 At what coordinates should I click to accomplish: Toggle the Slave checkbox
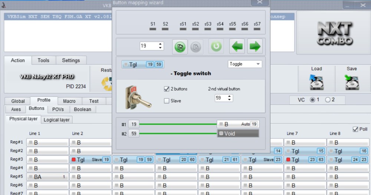click(x=167, y=101)
